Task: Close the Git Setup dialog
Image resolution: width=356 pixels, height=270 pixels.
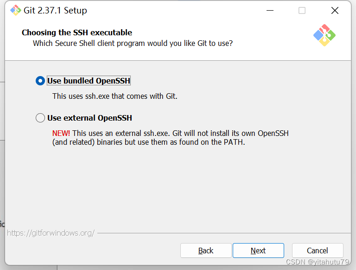Action: (335, 10)
